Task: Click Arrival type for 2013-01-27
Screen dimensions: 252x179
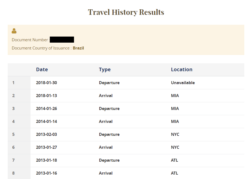Action: click(x=106, y=147)
